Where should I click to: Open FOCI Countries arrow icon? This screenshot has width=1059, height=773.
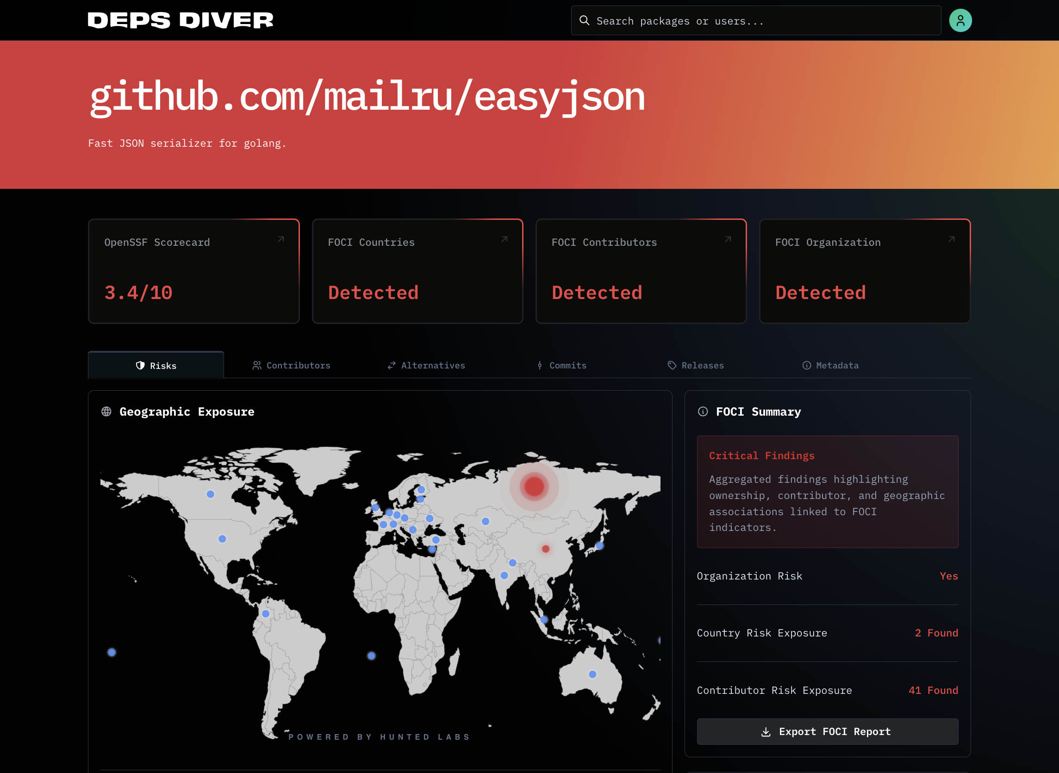click(x=504, y=239)
